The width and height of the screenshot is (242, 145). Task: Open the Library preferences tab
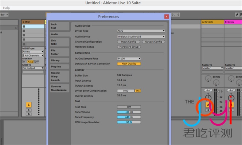[59, 60]
